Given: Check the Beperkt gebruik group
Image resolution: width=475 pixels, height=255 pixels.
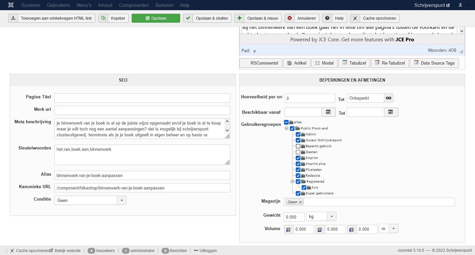Looking at the screenshot, I should (x=298, y=146).
